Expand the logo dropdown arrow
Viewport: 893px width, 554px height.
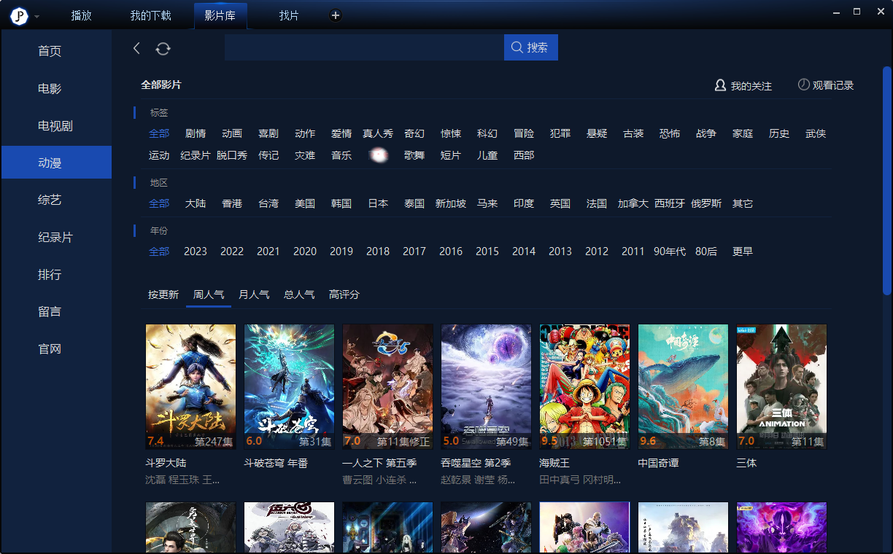tap(37, 17)
